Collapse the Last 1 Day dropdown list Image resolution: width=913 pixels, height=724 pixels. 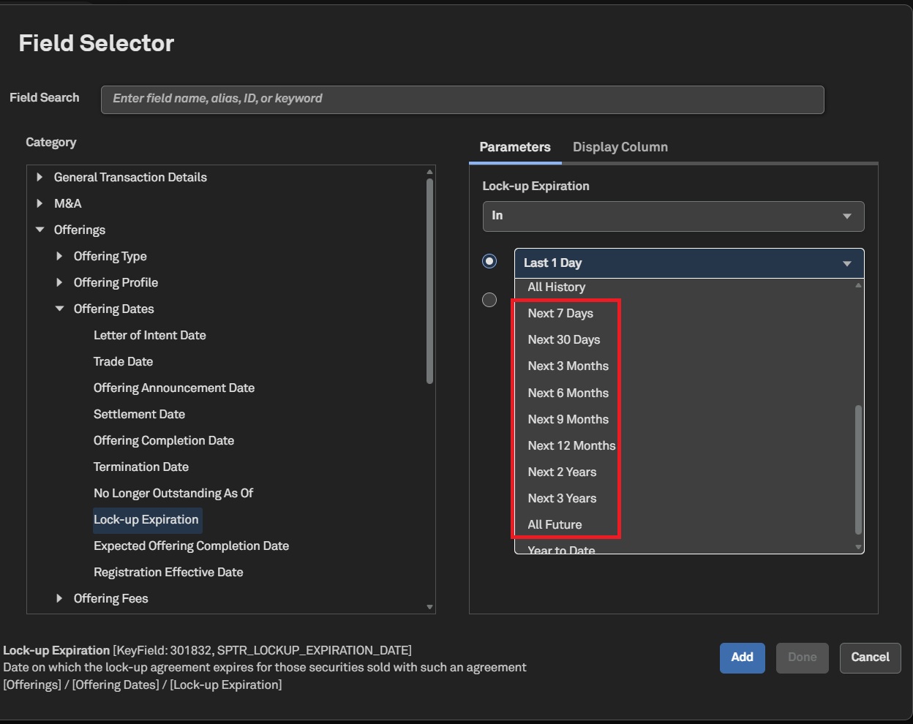(846, 263)
